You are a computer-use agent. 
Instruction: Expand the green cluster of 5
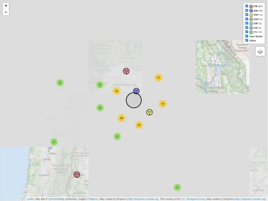point(100,85)
